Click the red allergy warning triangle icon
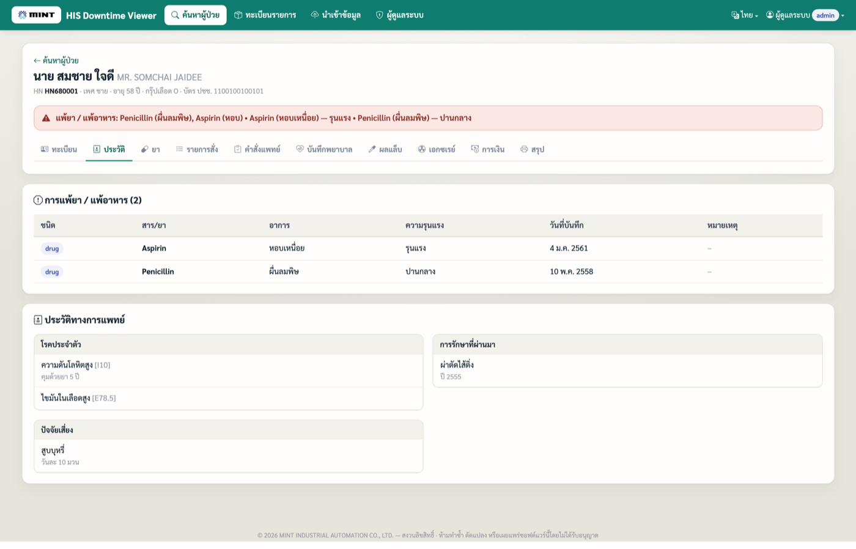The width and height of the screenshot is (856, 549). (46, 118)
